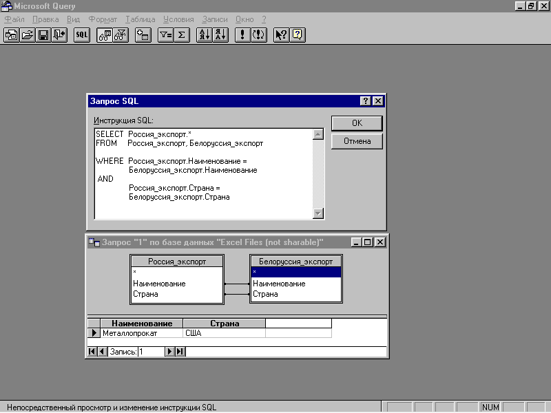This screenshot has height=413, width=551.
Task: Click the Наименование join line between tables
Action: [x=237, y=284]
